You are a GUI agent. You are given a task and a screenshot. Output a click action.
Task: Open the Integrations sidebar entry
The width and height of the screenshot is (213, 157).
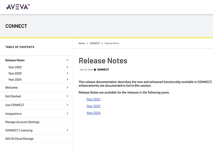(x=13, y=113)
